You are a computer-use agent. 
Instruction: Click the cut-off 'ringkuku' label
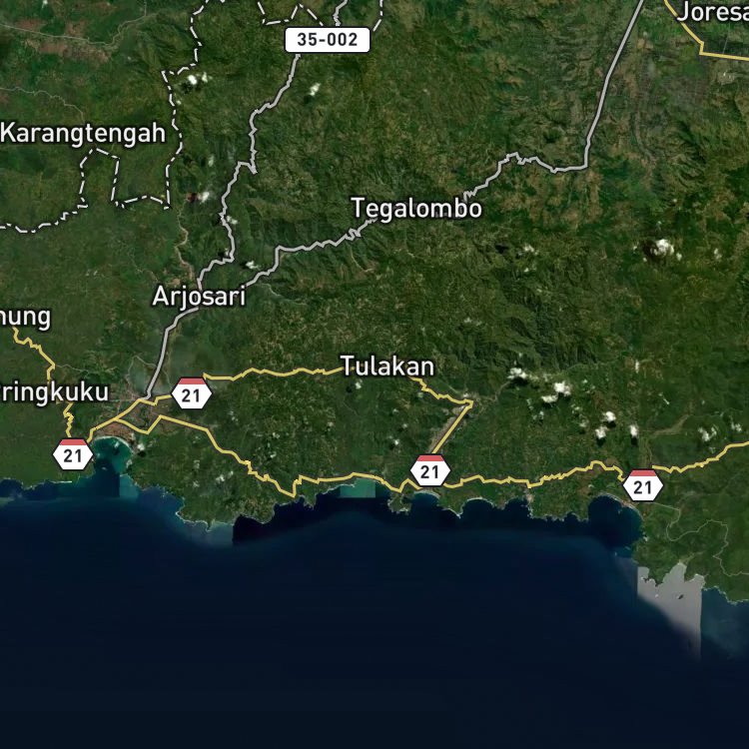(x=55, y=392)
